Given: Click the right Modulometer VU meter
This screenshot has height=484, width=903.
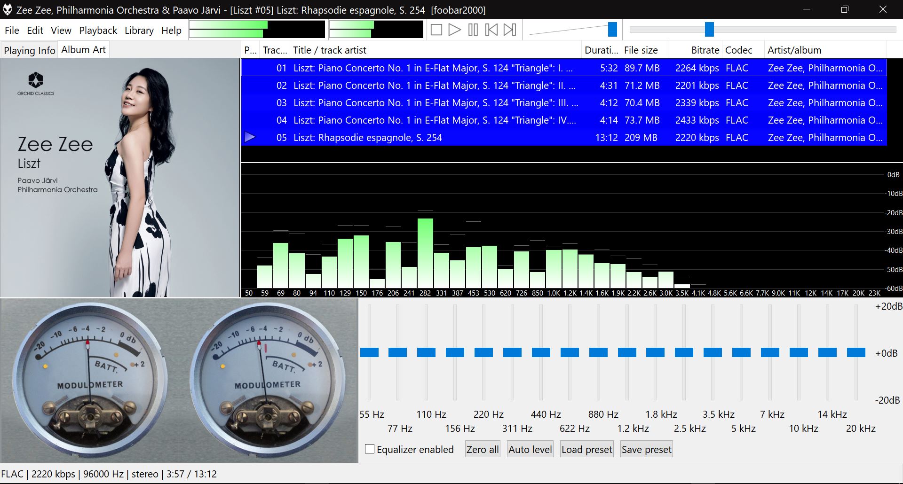Looking at the screenshot, I should click(x=267, y=381).
